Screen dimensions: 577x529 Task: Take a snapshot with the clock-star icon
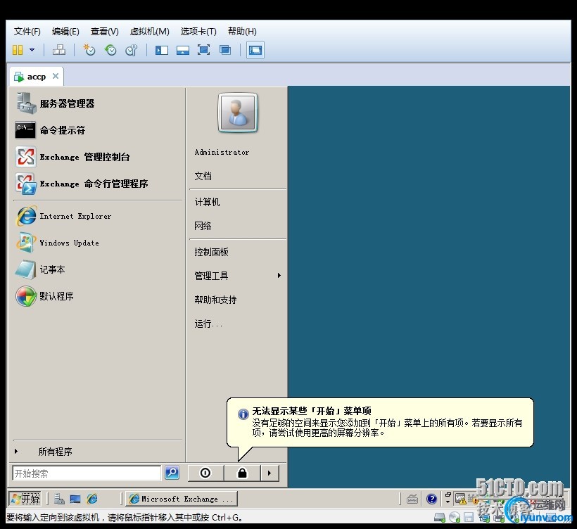(x=89, y=50)
